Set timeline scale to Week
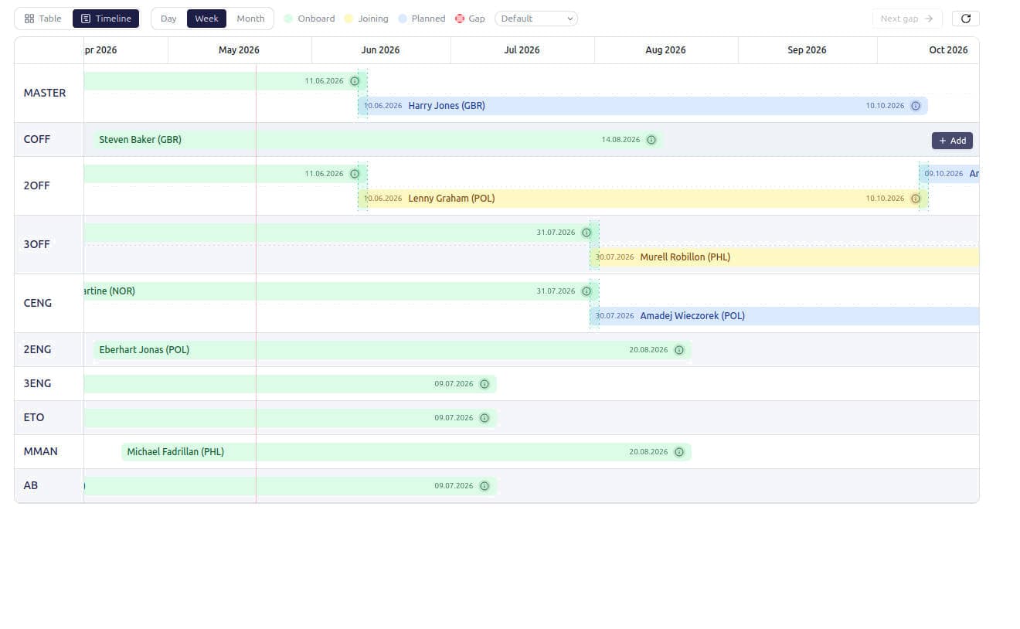1020x629 pixels. coord(206,19)
